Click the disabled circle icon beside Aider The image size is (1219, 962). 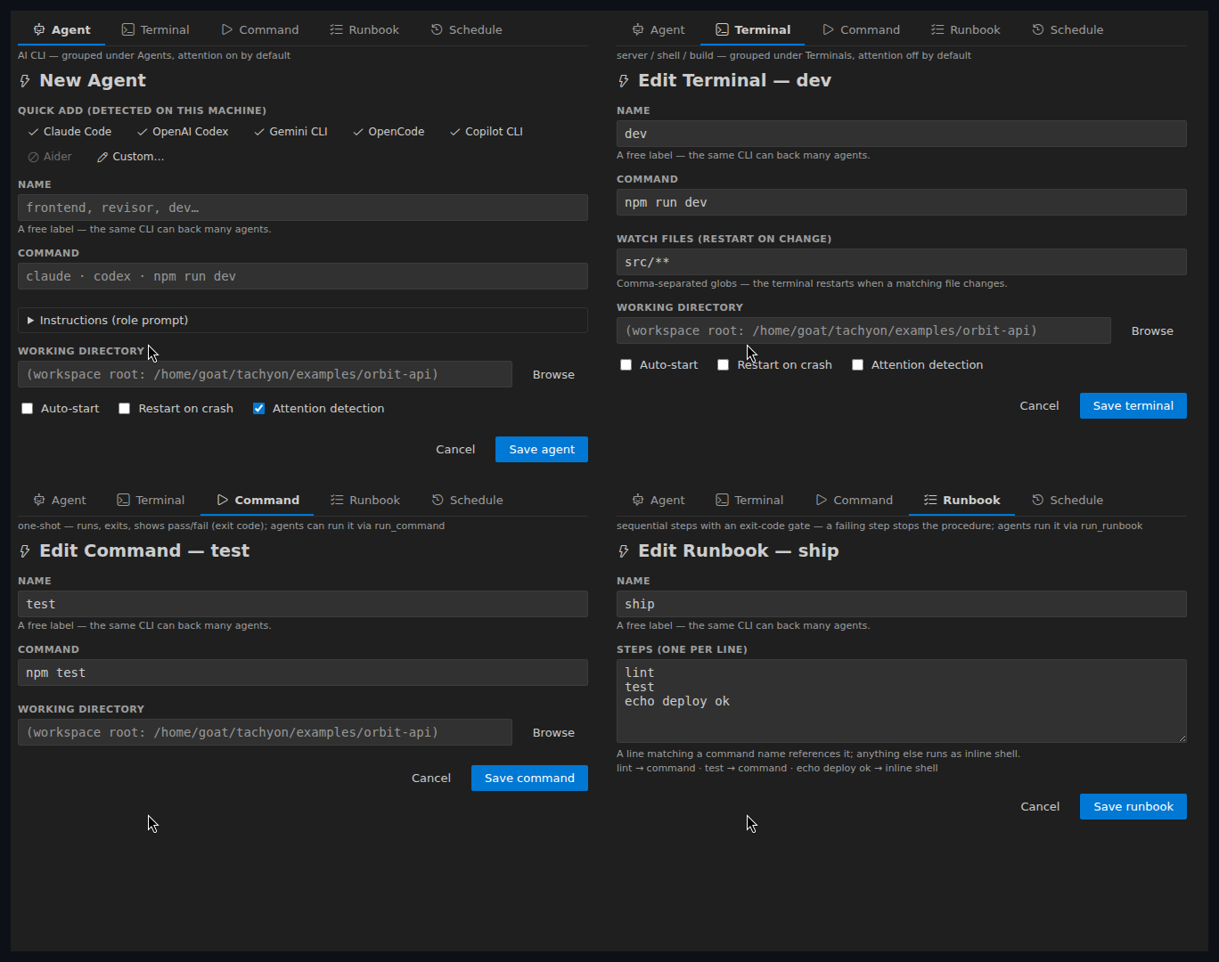click(x=33, y=157)
